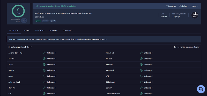Expand the Similar dropdown
Viewport: 207px width, 96px height.
pos(184,6)
